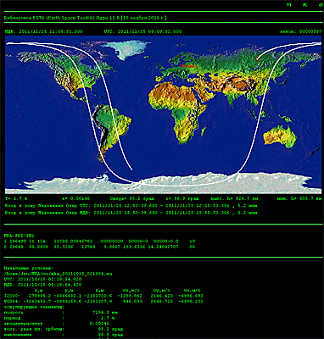The height and width of the screenshot is (339, 324).
Task: Click the UTC zone-entry time line under map
Action: coord(131,206)
